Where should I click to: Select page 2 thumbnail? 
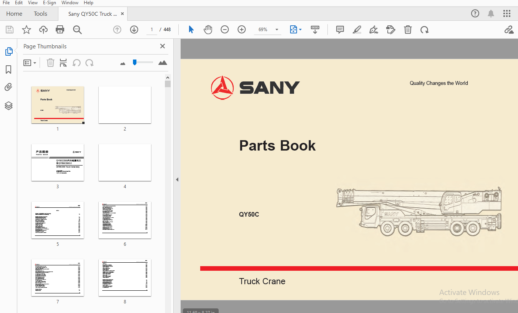click(x=125, y=105)
